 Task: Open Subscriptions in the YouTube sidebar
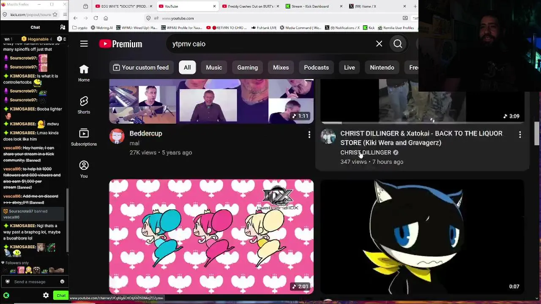coord(84,137)
